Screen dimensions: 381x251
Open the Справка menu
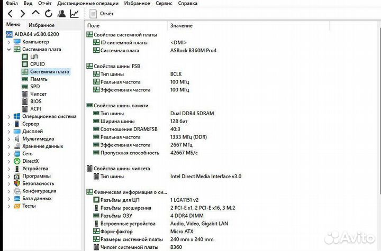(x=187, y=3)
